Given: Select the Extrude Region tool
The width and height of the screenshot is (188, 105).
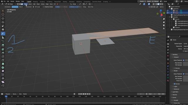Looking at the screenshot, I should tap(3, 45).
